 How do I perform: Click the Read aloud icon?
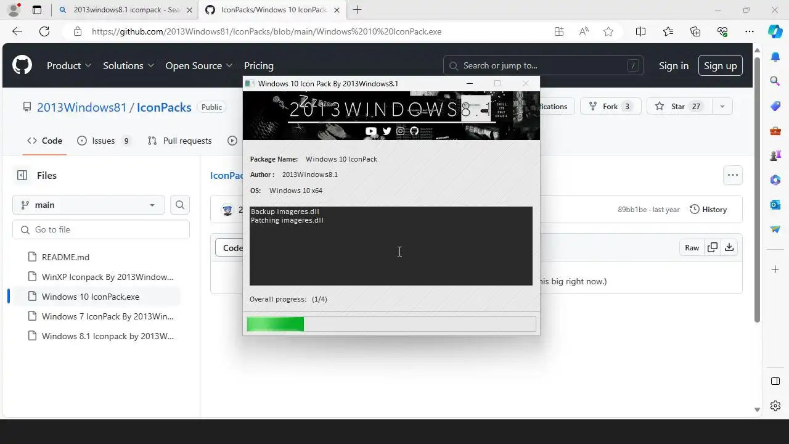point(584,31)
